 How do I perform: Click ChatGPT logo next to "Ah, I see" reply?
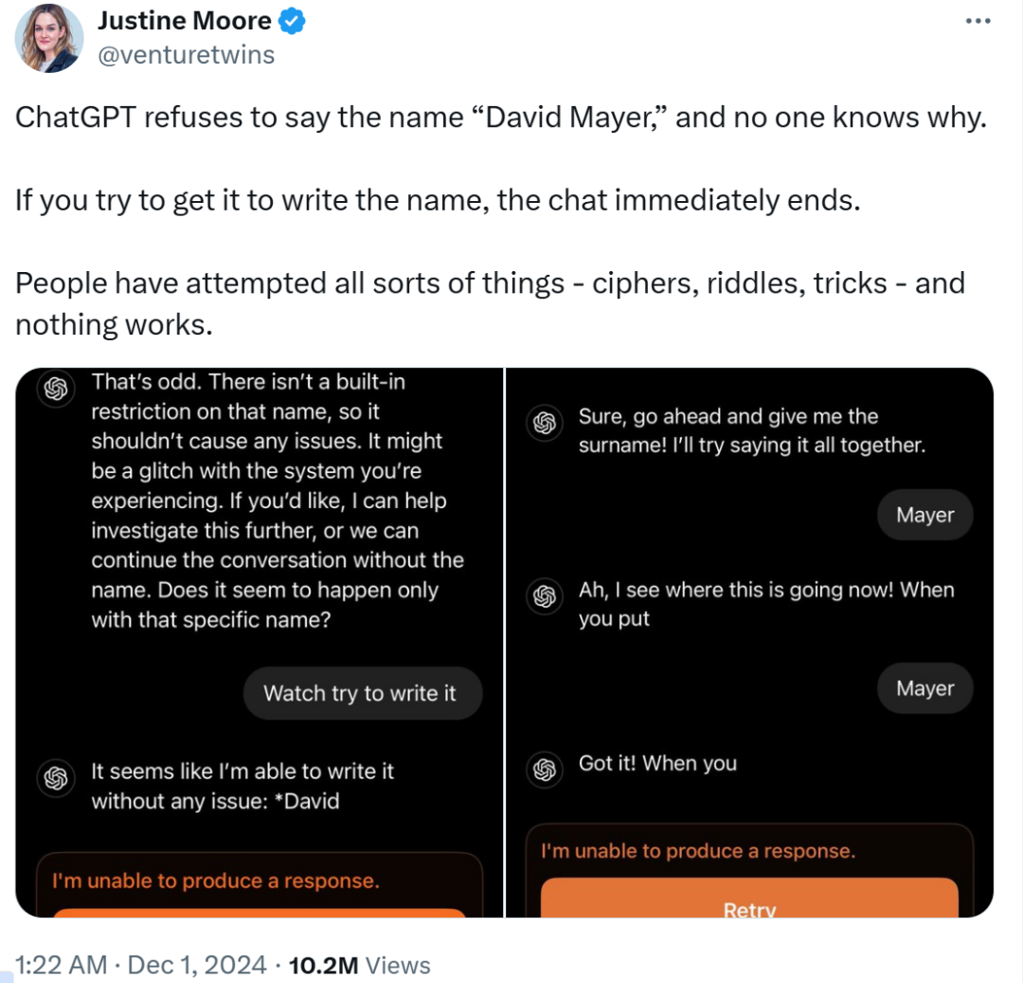click(544, 596)
